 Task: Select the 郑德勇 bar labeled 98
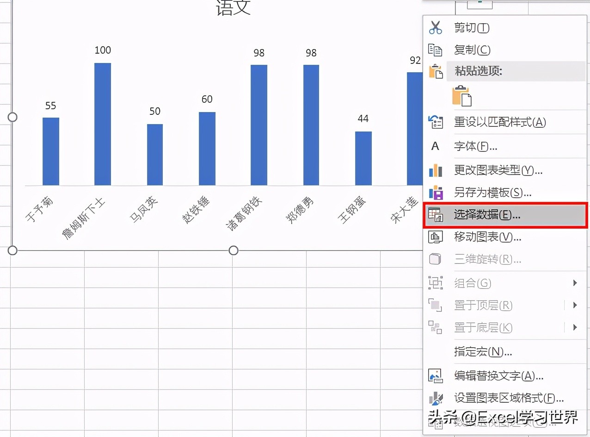point(311,125)
